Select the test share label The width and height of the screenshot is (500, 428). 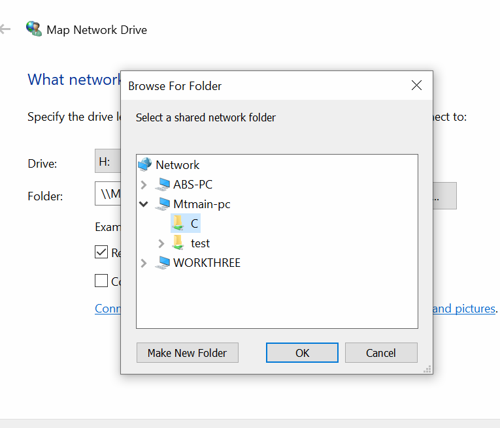click(x=200, y=243)
